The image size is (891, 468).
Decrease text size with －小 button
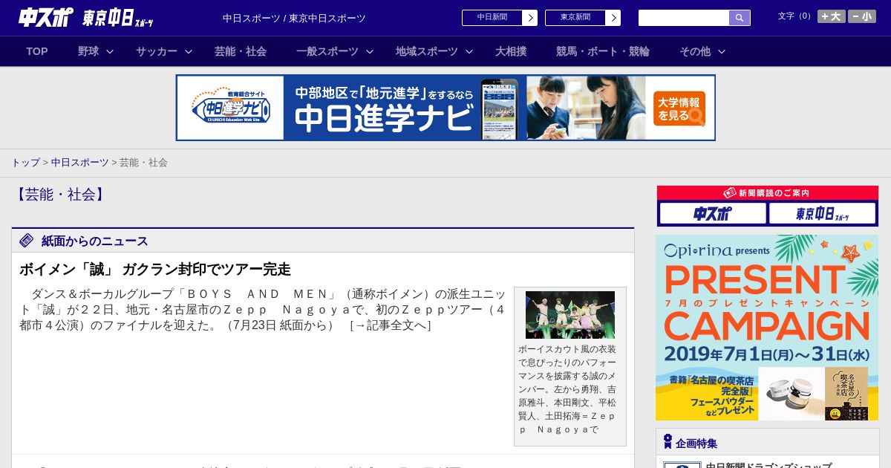(862, 16)
